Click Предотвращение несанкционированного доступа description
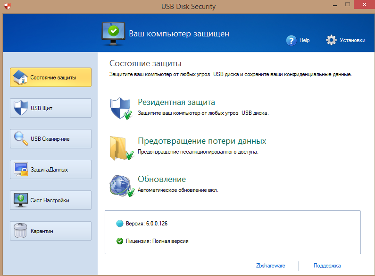The height and width of the screenshot is (276, 375). click(x=198, y=152)
